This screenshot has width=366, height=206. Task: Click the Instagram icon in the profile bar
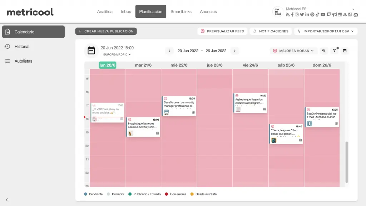pyautogui.click(x=297, y=15)
